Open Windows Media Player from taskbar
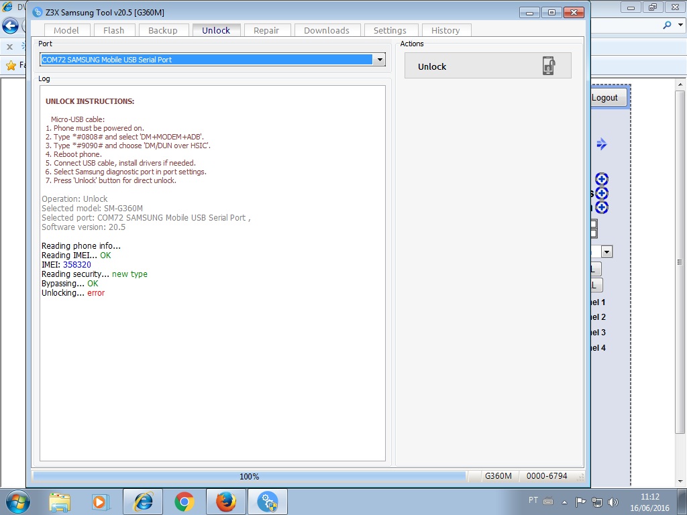Image resolution: width=687 pixels, height=515 pixels. point(101,502)
